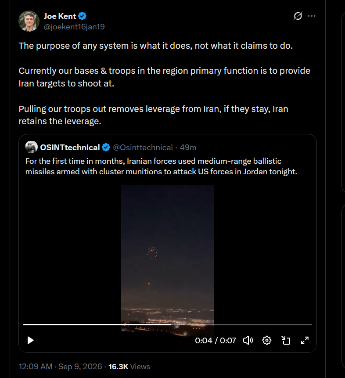This screenshot has width=345, height=378.
Task: Mute the video with speaker icon
Action: coord(248,340)
